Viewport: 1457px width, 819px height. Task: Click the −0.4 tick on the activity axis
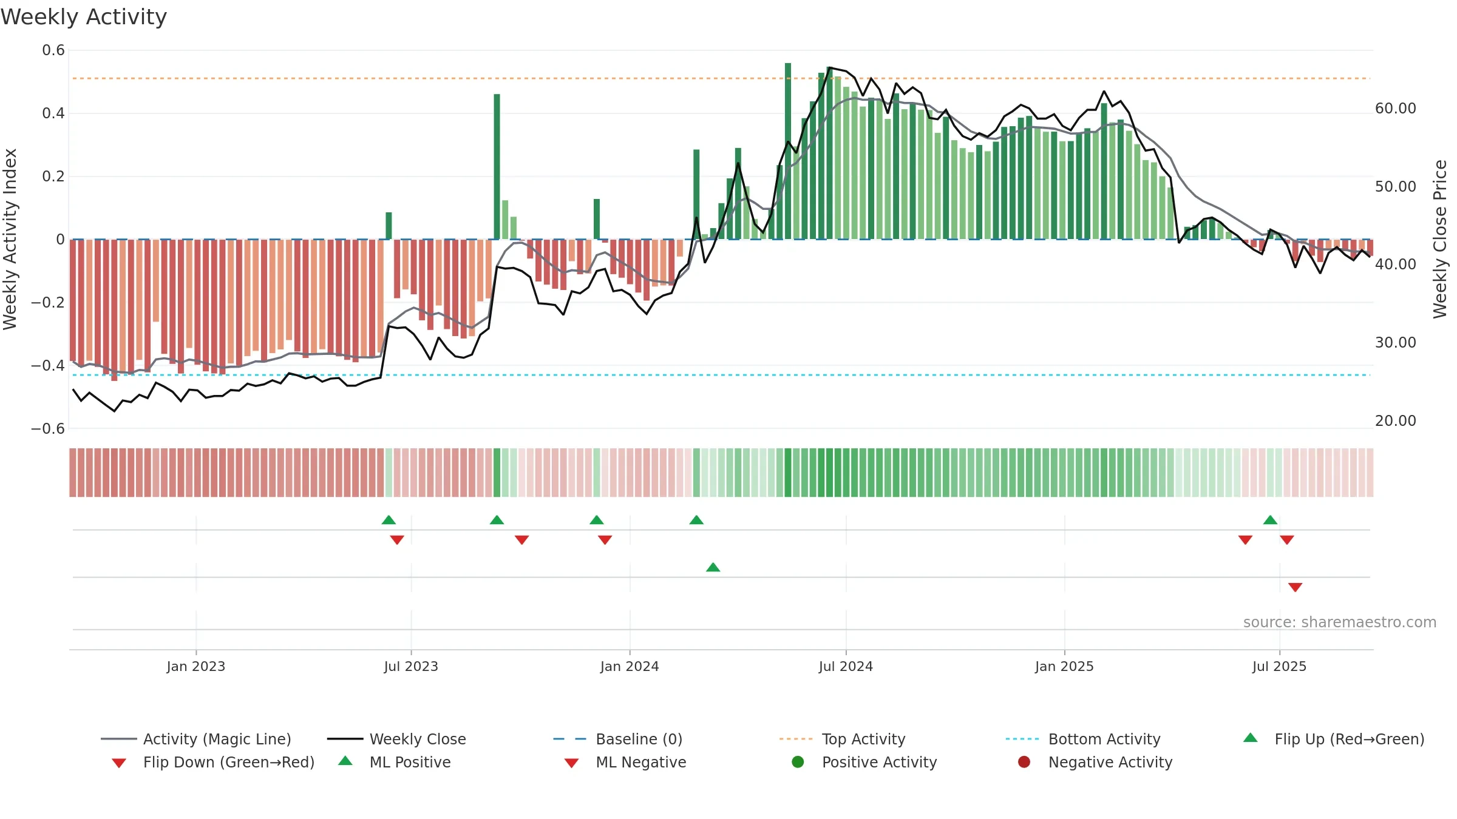(x=48, y=365)
